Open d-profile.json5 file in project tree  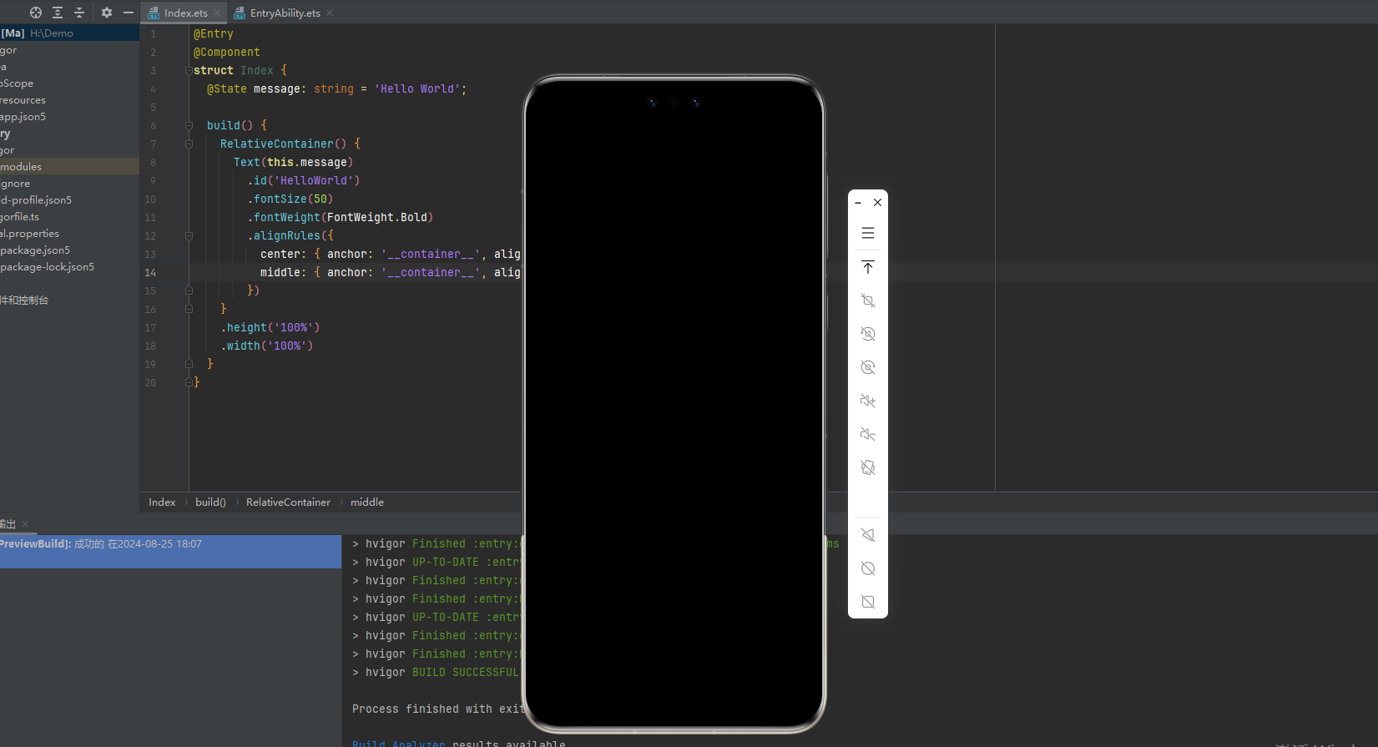pos(69,200)
